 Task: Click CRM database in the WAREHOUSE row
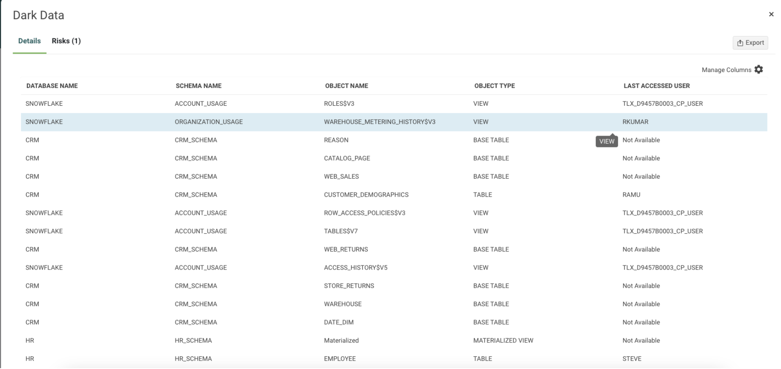pos(32,304)
